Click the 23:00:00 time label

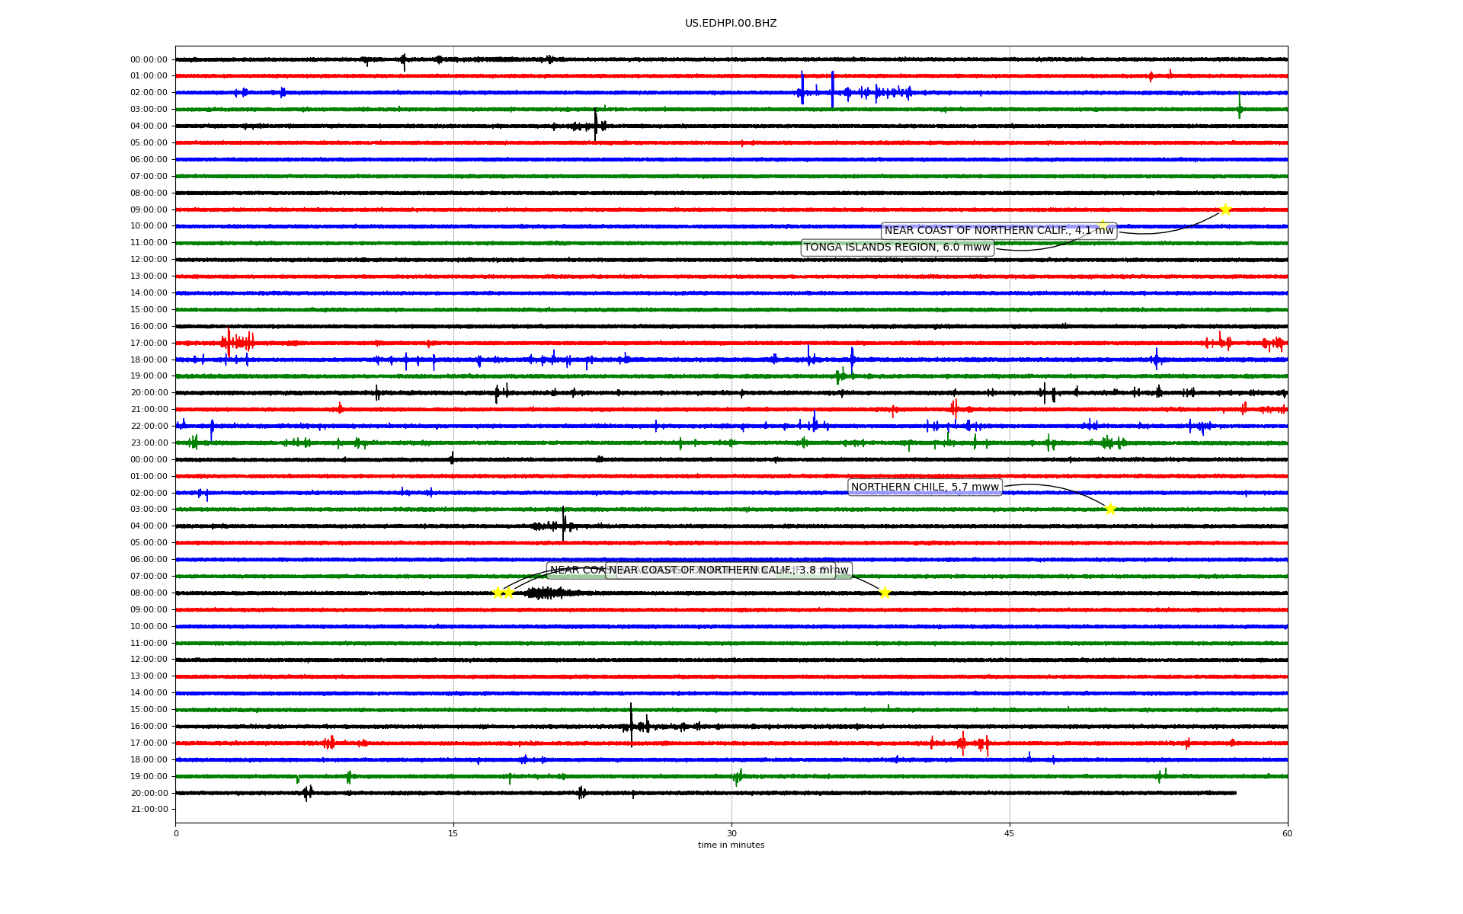[149, 443]
